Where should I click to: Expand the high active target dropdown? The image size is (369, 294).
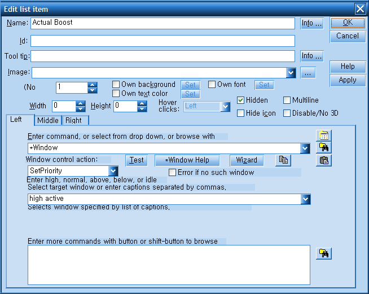click(x=305, y=199)
